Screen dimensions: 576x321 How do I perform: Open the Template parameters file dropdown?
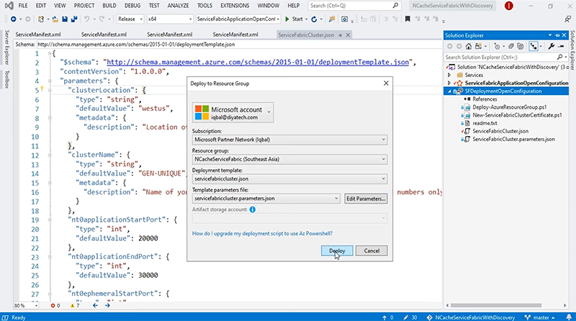pos(266,199)
